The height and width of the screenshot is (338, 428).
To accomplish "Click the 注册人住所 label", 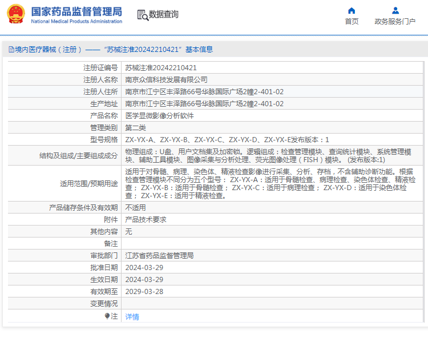I will [x=100, y=92].
